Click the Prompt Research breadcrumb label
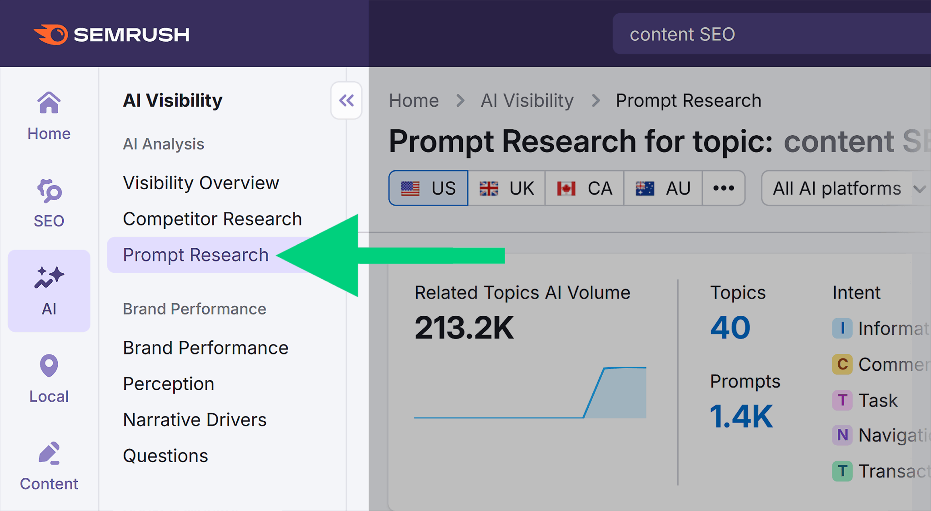 [688, 100]
